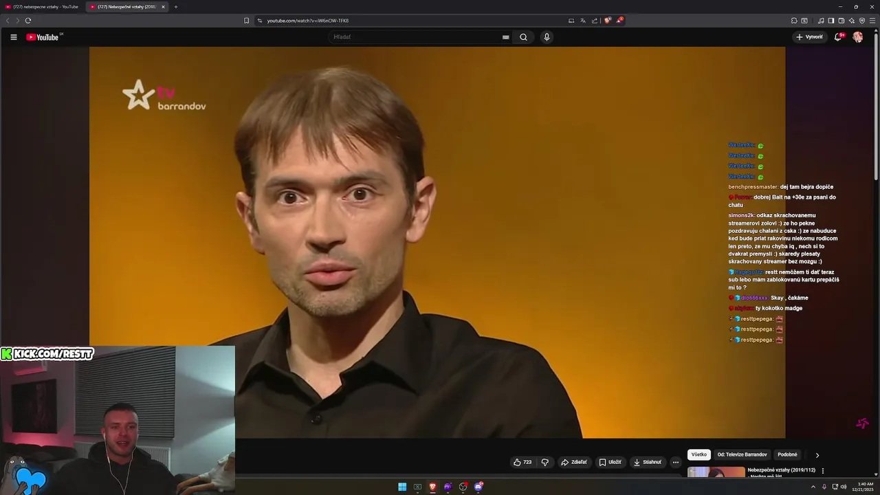Image resolution: width=880 pixels, height=495 pixels.
Task: Click the Uložiť save button
Action: [x=610, y=462]
